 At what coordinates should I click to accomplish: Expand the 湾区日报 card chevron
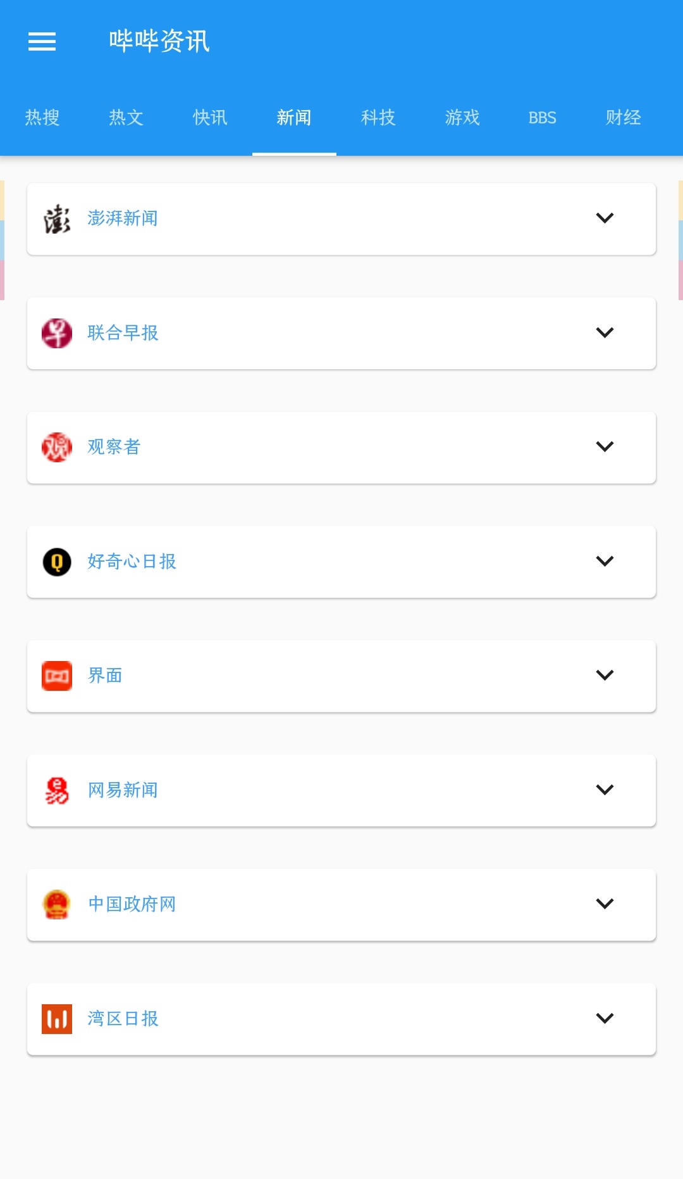605,1018
